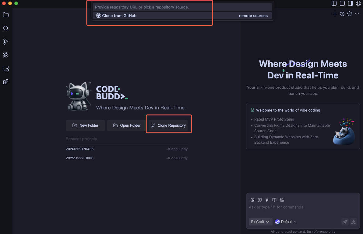This screenshot has width=363, height=234.
Task: Focus the repository URL input field
Action: point(182,7)
